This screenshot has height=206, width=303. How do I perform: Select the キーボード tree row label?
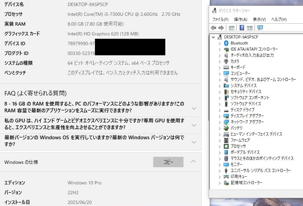point(238,67)
